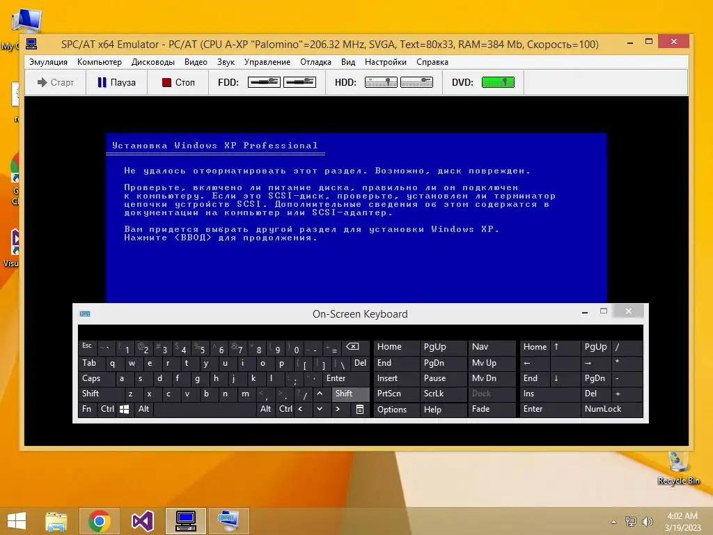Image resolution: width=713 pixels, height=535 pixels.
Task: Tap the numpad left arrow key
Action: (534, 363)
